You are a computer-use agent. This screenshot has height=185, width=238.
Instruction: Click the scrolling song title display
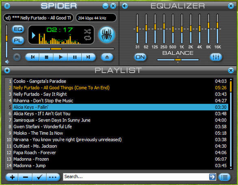(x=39, y=18)
